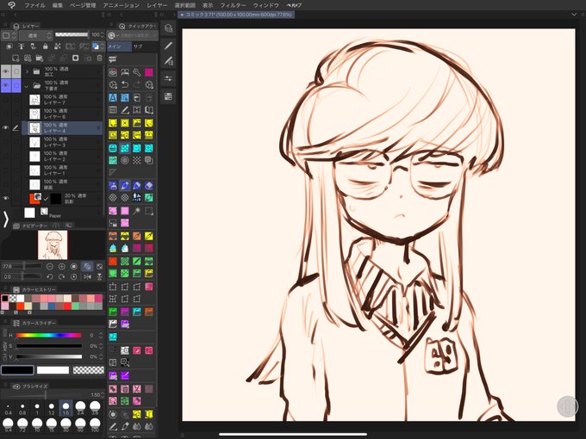Hide the 加工 folder with its eye icon
The image size is (586, 439).
coord(6,71)
